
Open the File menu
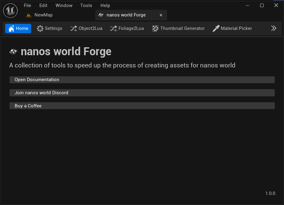click(x=27, y=5)
